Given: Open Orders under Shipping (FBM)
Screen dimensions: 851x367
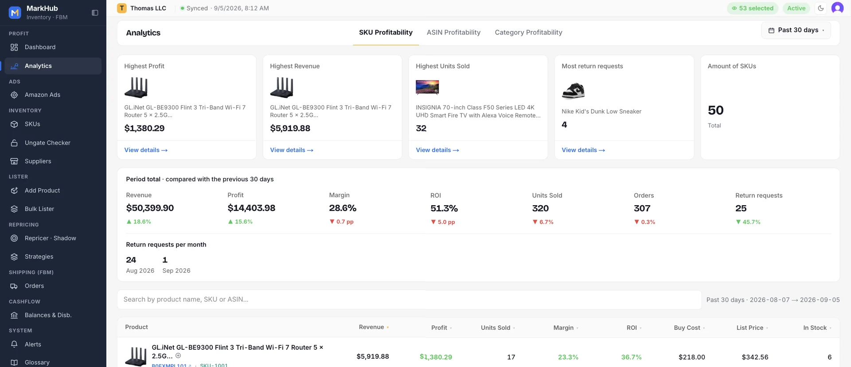Looking at the screenshot, I should point(53,286).
